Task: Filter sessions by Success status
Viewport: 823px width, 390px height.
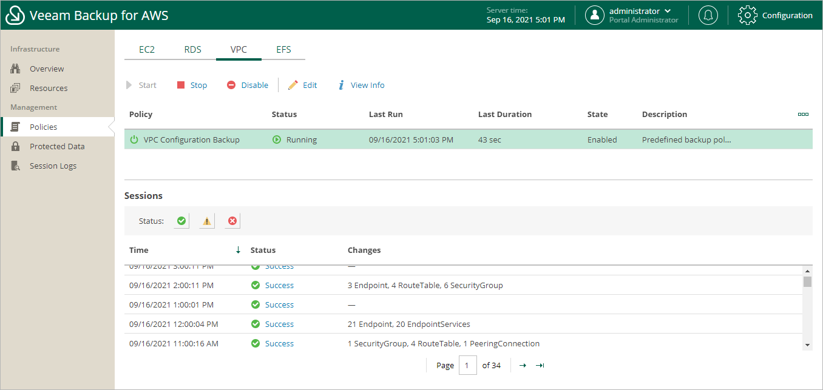Action: click(x=181, y=220)
